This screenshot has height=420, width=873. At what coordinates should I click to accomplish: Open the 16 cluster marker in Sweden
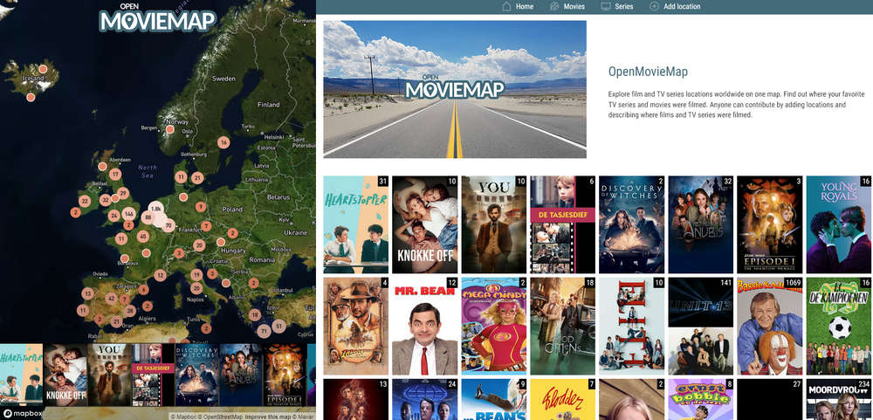[223, 142]
